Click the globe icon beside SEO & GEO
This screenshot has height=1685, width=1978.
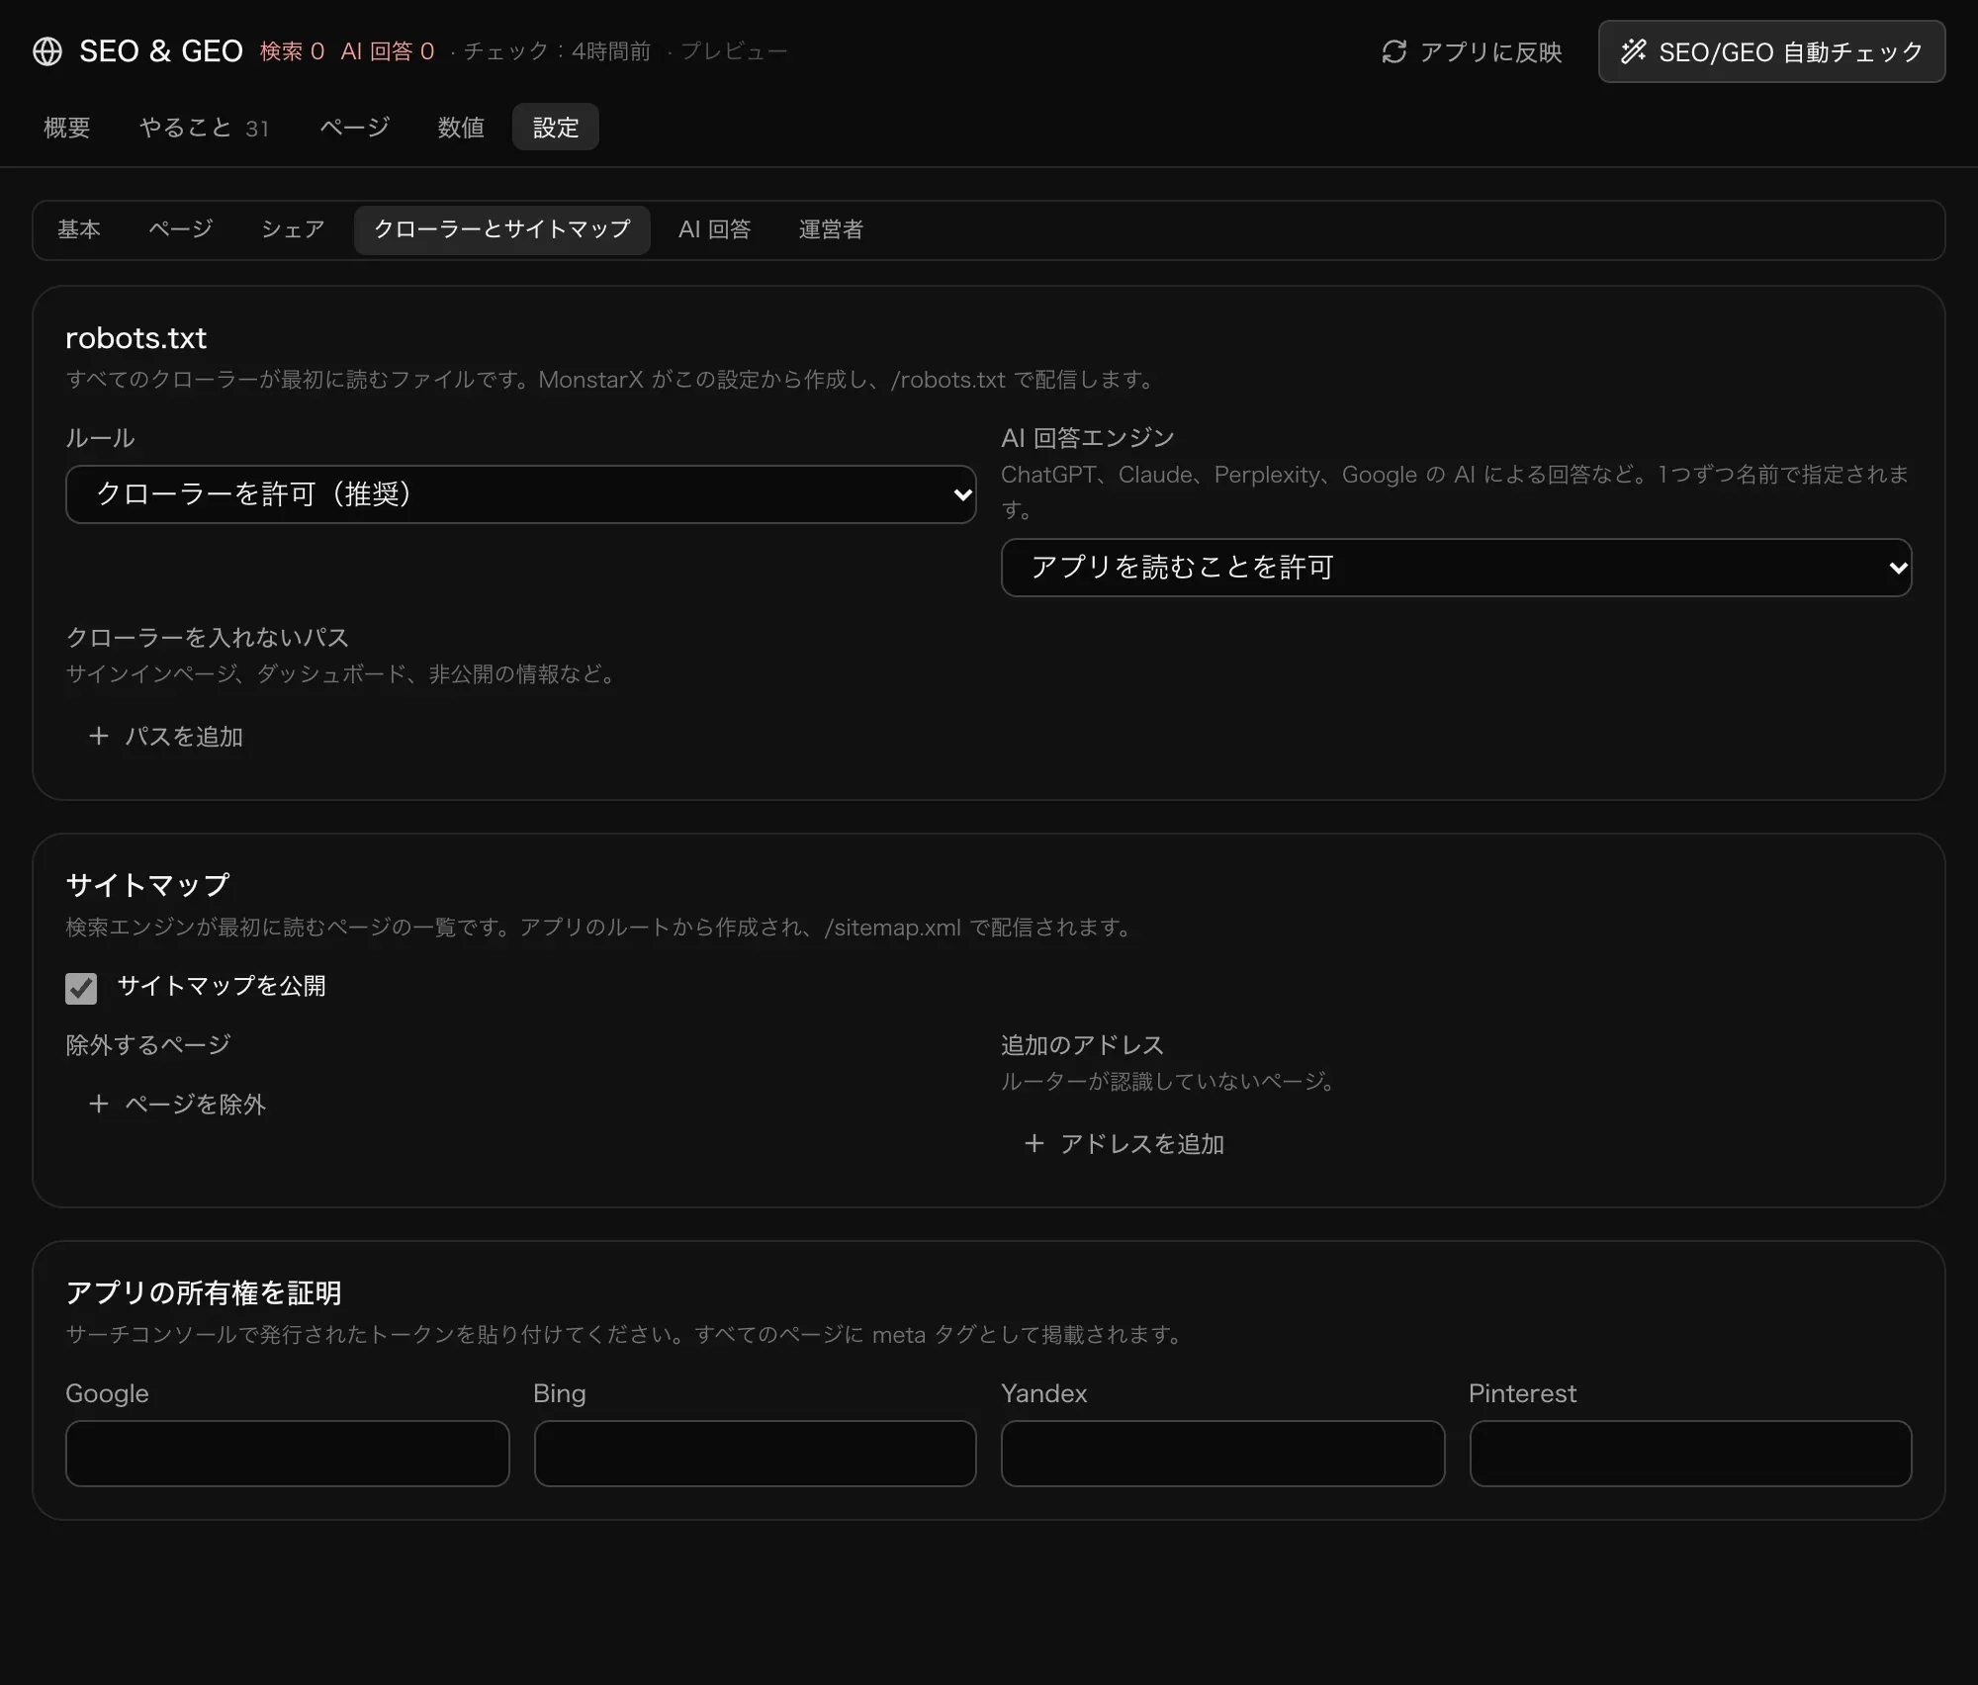[47, 51]
